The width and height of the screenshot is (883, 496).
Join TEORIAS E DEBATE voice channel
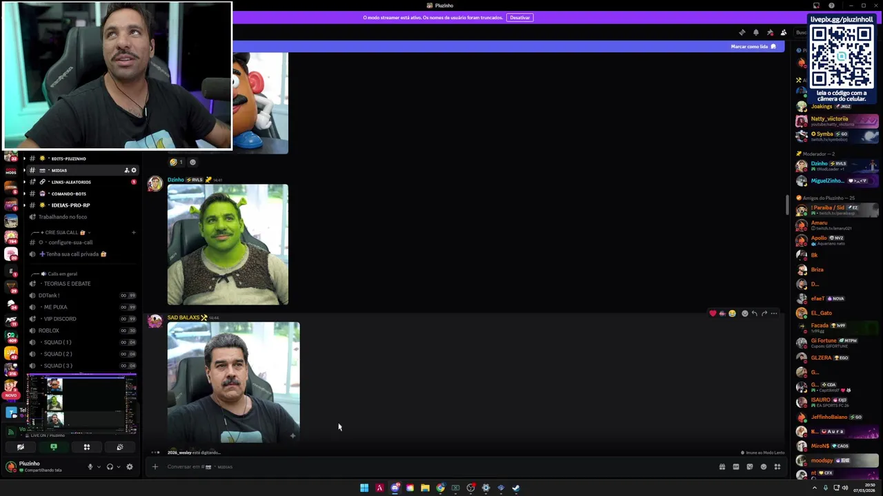82,284
